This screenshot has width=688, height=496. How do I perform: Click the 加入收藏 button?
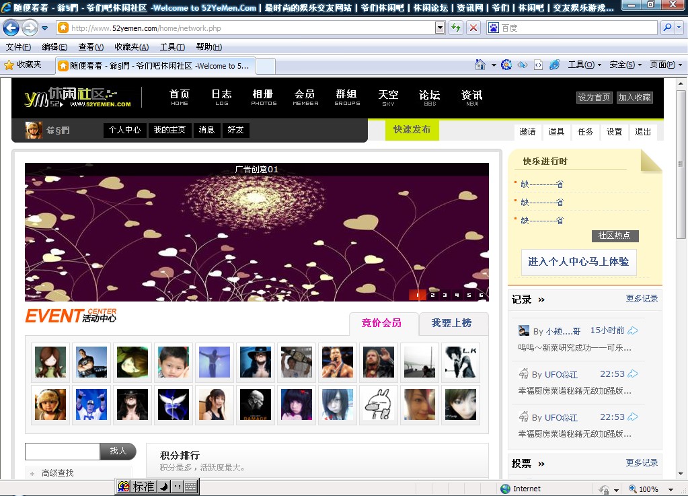tap(634, 98)
